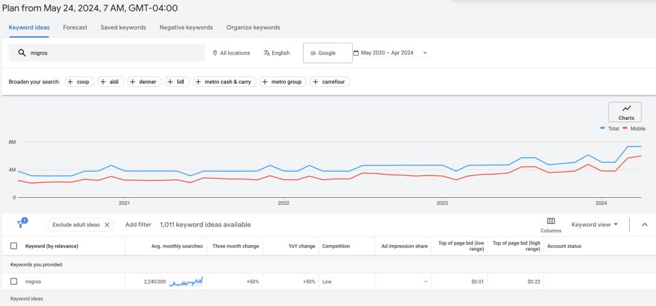The width and height of the screenshot is (656, 306).
Task: Open the Organize keywords tab
Action: (254, 28)
